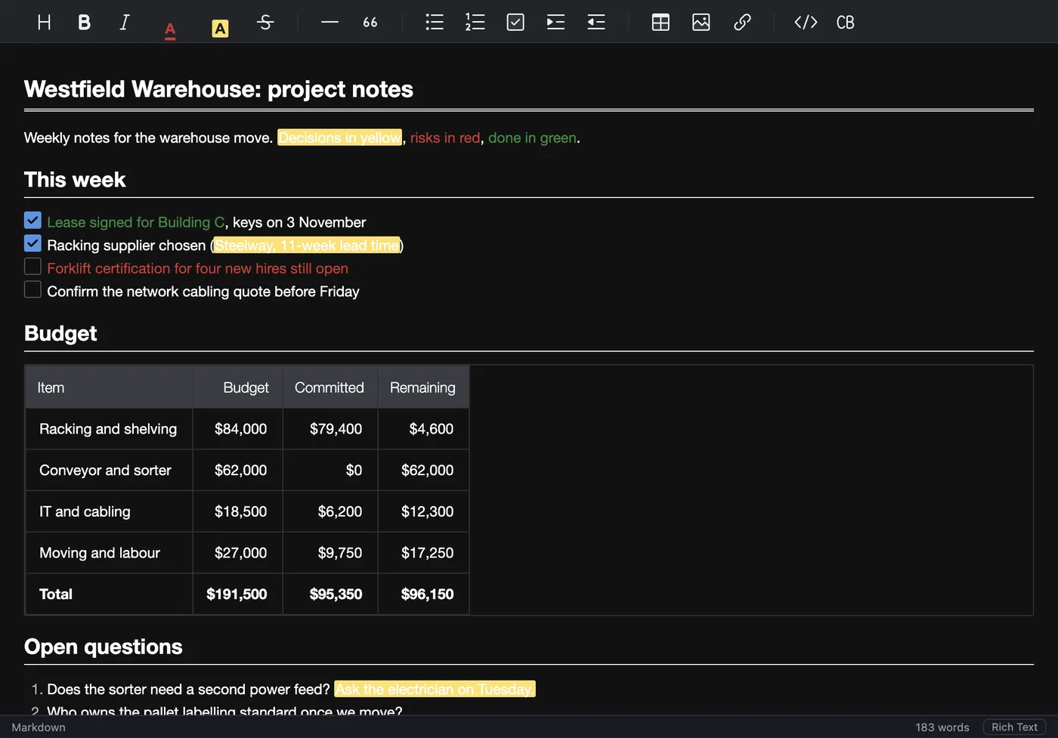
Task: Toggle bold formatting
Action: coord(84,22)
